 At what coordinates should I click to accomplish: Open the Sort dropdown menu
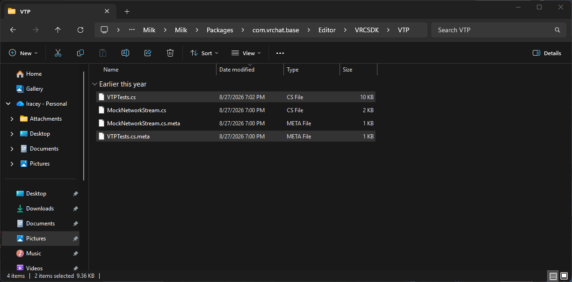(204, 53)
